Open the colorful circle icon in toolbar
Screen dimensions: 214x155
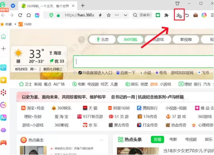click(204, 15)
